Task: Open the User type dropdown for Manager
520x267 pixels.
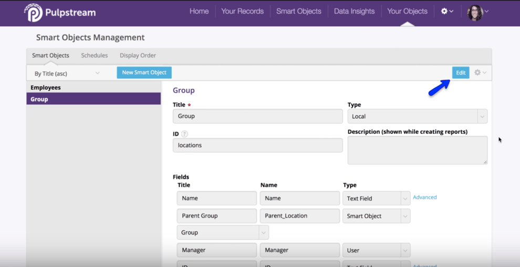Action: [376, 250]
